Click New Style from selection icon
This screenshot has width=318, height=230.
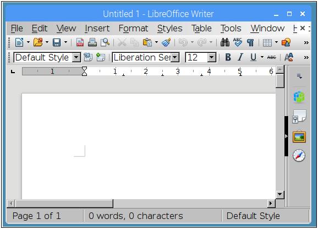click(x=101, y=57)
